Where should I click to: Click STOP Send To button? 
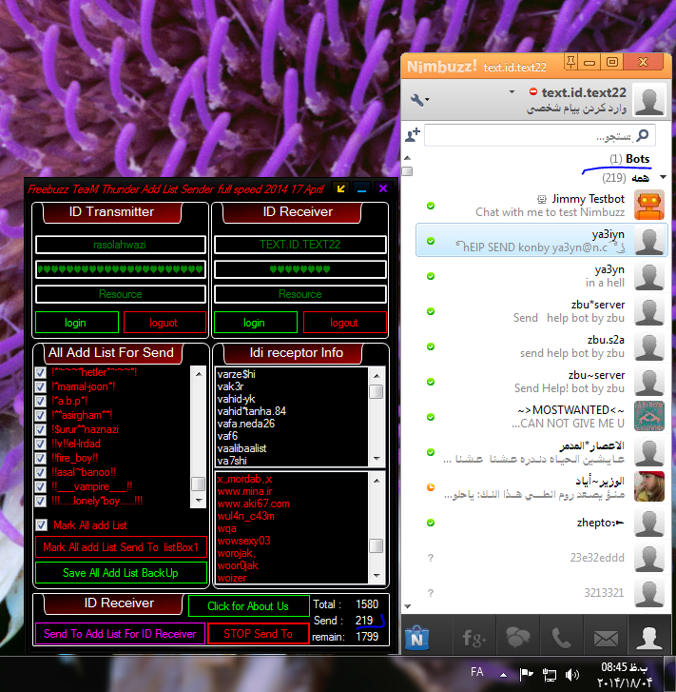click(259, 634)
